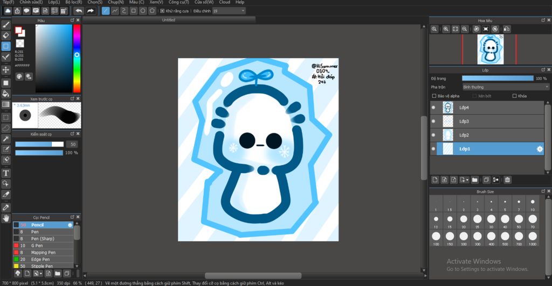Select the Edge Pen brush
Screen dimensions: 552x286
pos(43,259)
